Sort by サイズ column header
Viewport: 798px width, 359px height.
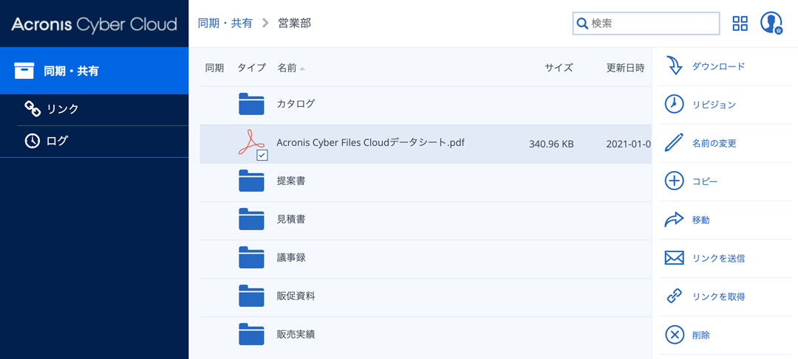point(559,68)
